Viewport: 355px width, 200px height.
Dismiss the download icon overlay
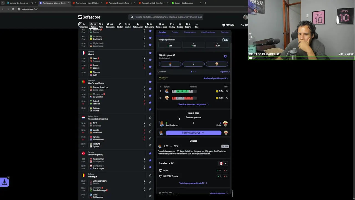pyautogui.click(x=8, y=177)
